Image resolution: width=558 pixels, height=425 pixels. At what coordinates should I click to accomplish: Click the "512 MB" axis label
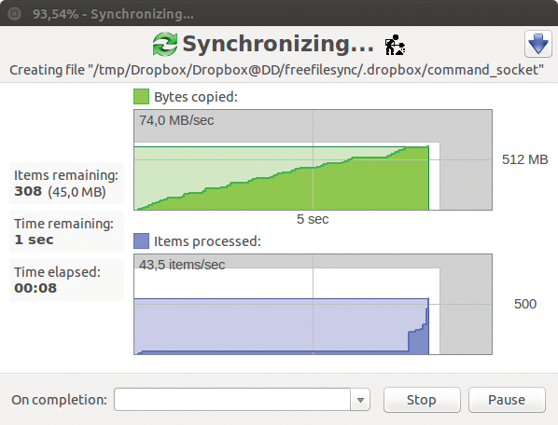525,159
